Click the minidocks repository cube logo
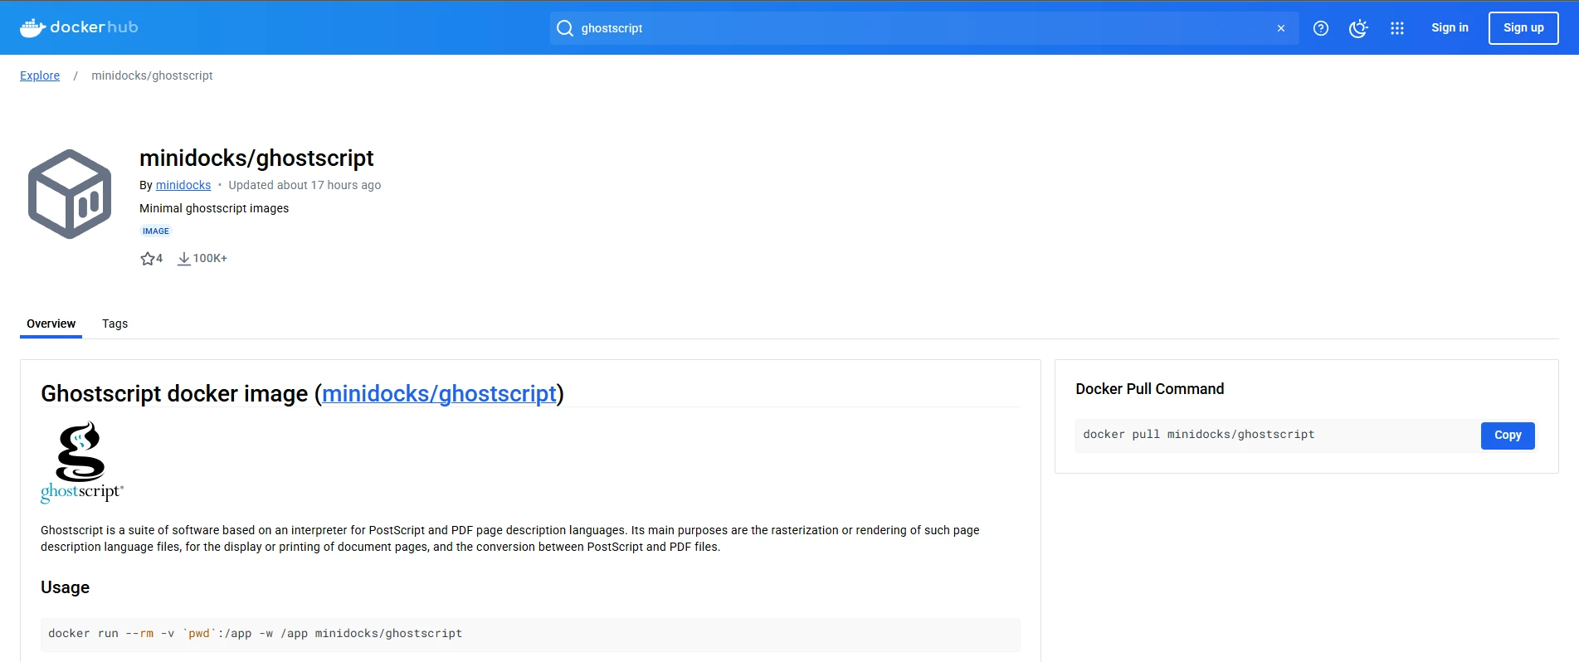 point(70,194)
